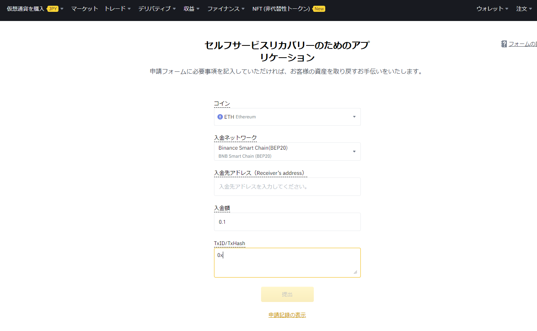The height and width of the screenshot is (331, 537).
Task: Click the 提出 submit button
Action: tap(287, 294)
